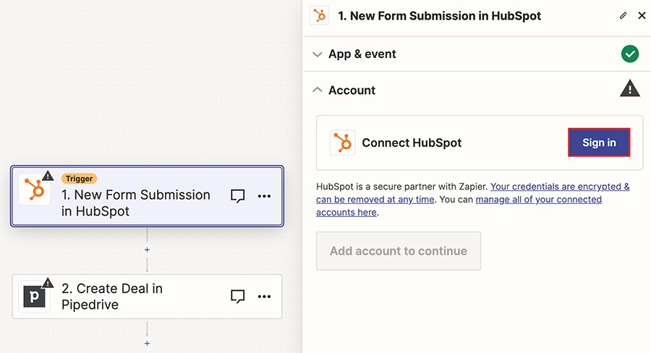Image resolution: width=651 pixels, height=353 pixels.
Task: Click the HubSpot icon beside Connect HubSpot
Action: click(x=343, y=143)
